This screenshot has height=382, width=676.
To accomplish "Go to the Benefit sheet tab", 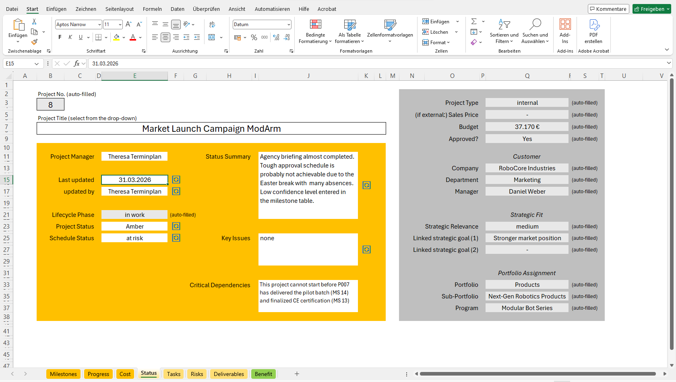I will [263, 374].
